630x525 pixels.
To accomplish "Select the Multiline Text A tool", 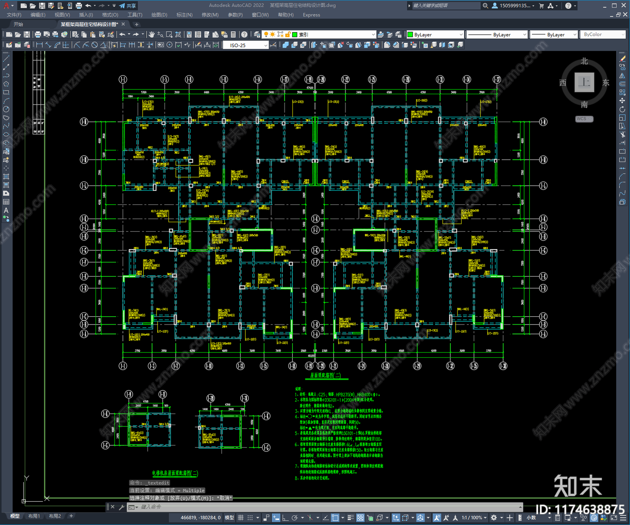I will [x=6, y=210].
